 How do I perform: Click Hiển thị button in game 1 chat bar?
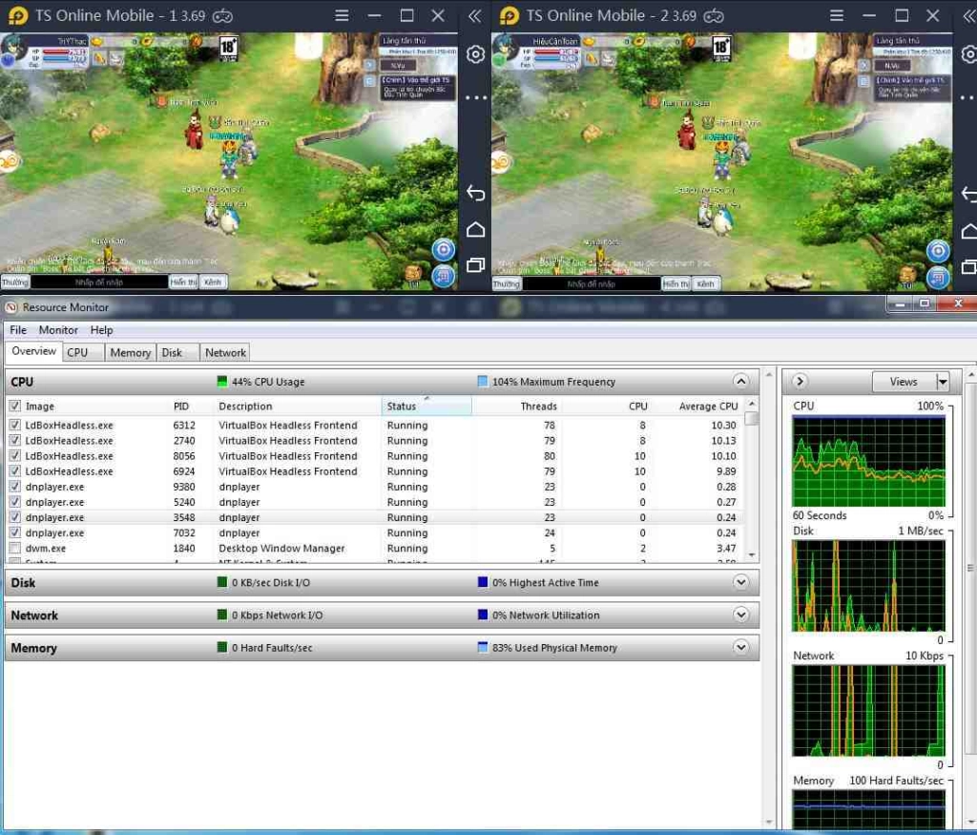[184, 282]
